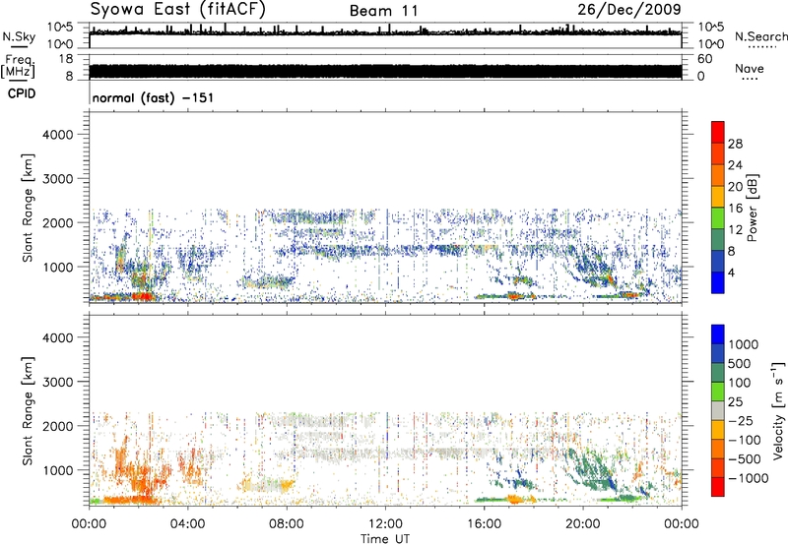788x545 pixels.
Task: Select the "20:00" time tick label
Action: tap(582, 524)
